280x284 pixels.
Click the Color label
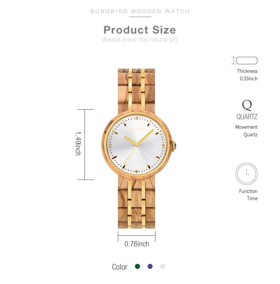coord(120,267)
